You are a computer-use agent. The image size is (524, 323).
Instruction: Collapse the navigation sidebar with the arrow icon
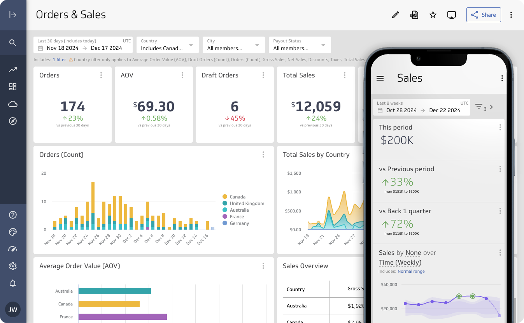[13, 14]
